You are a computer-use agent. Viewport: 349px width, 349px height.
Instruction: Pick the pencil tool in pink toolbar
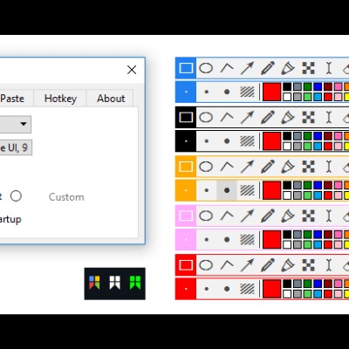268,216
